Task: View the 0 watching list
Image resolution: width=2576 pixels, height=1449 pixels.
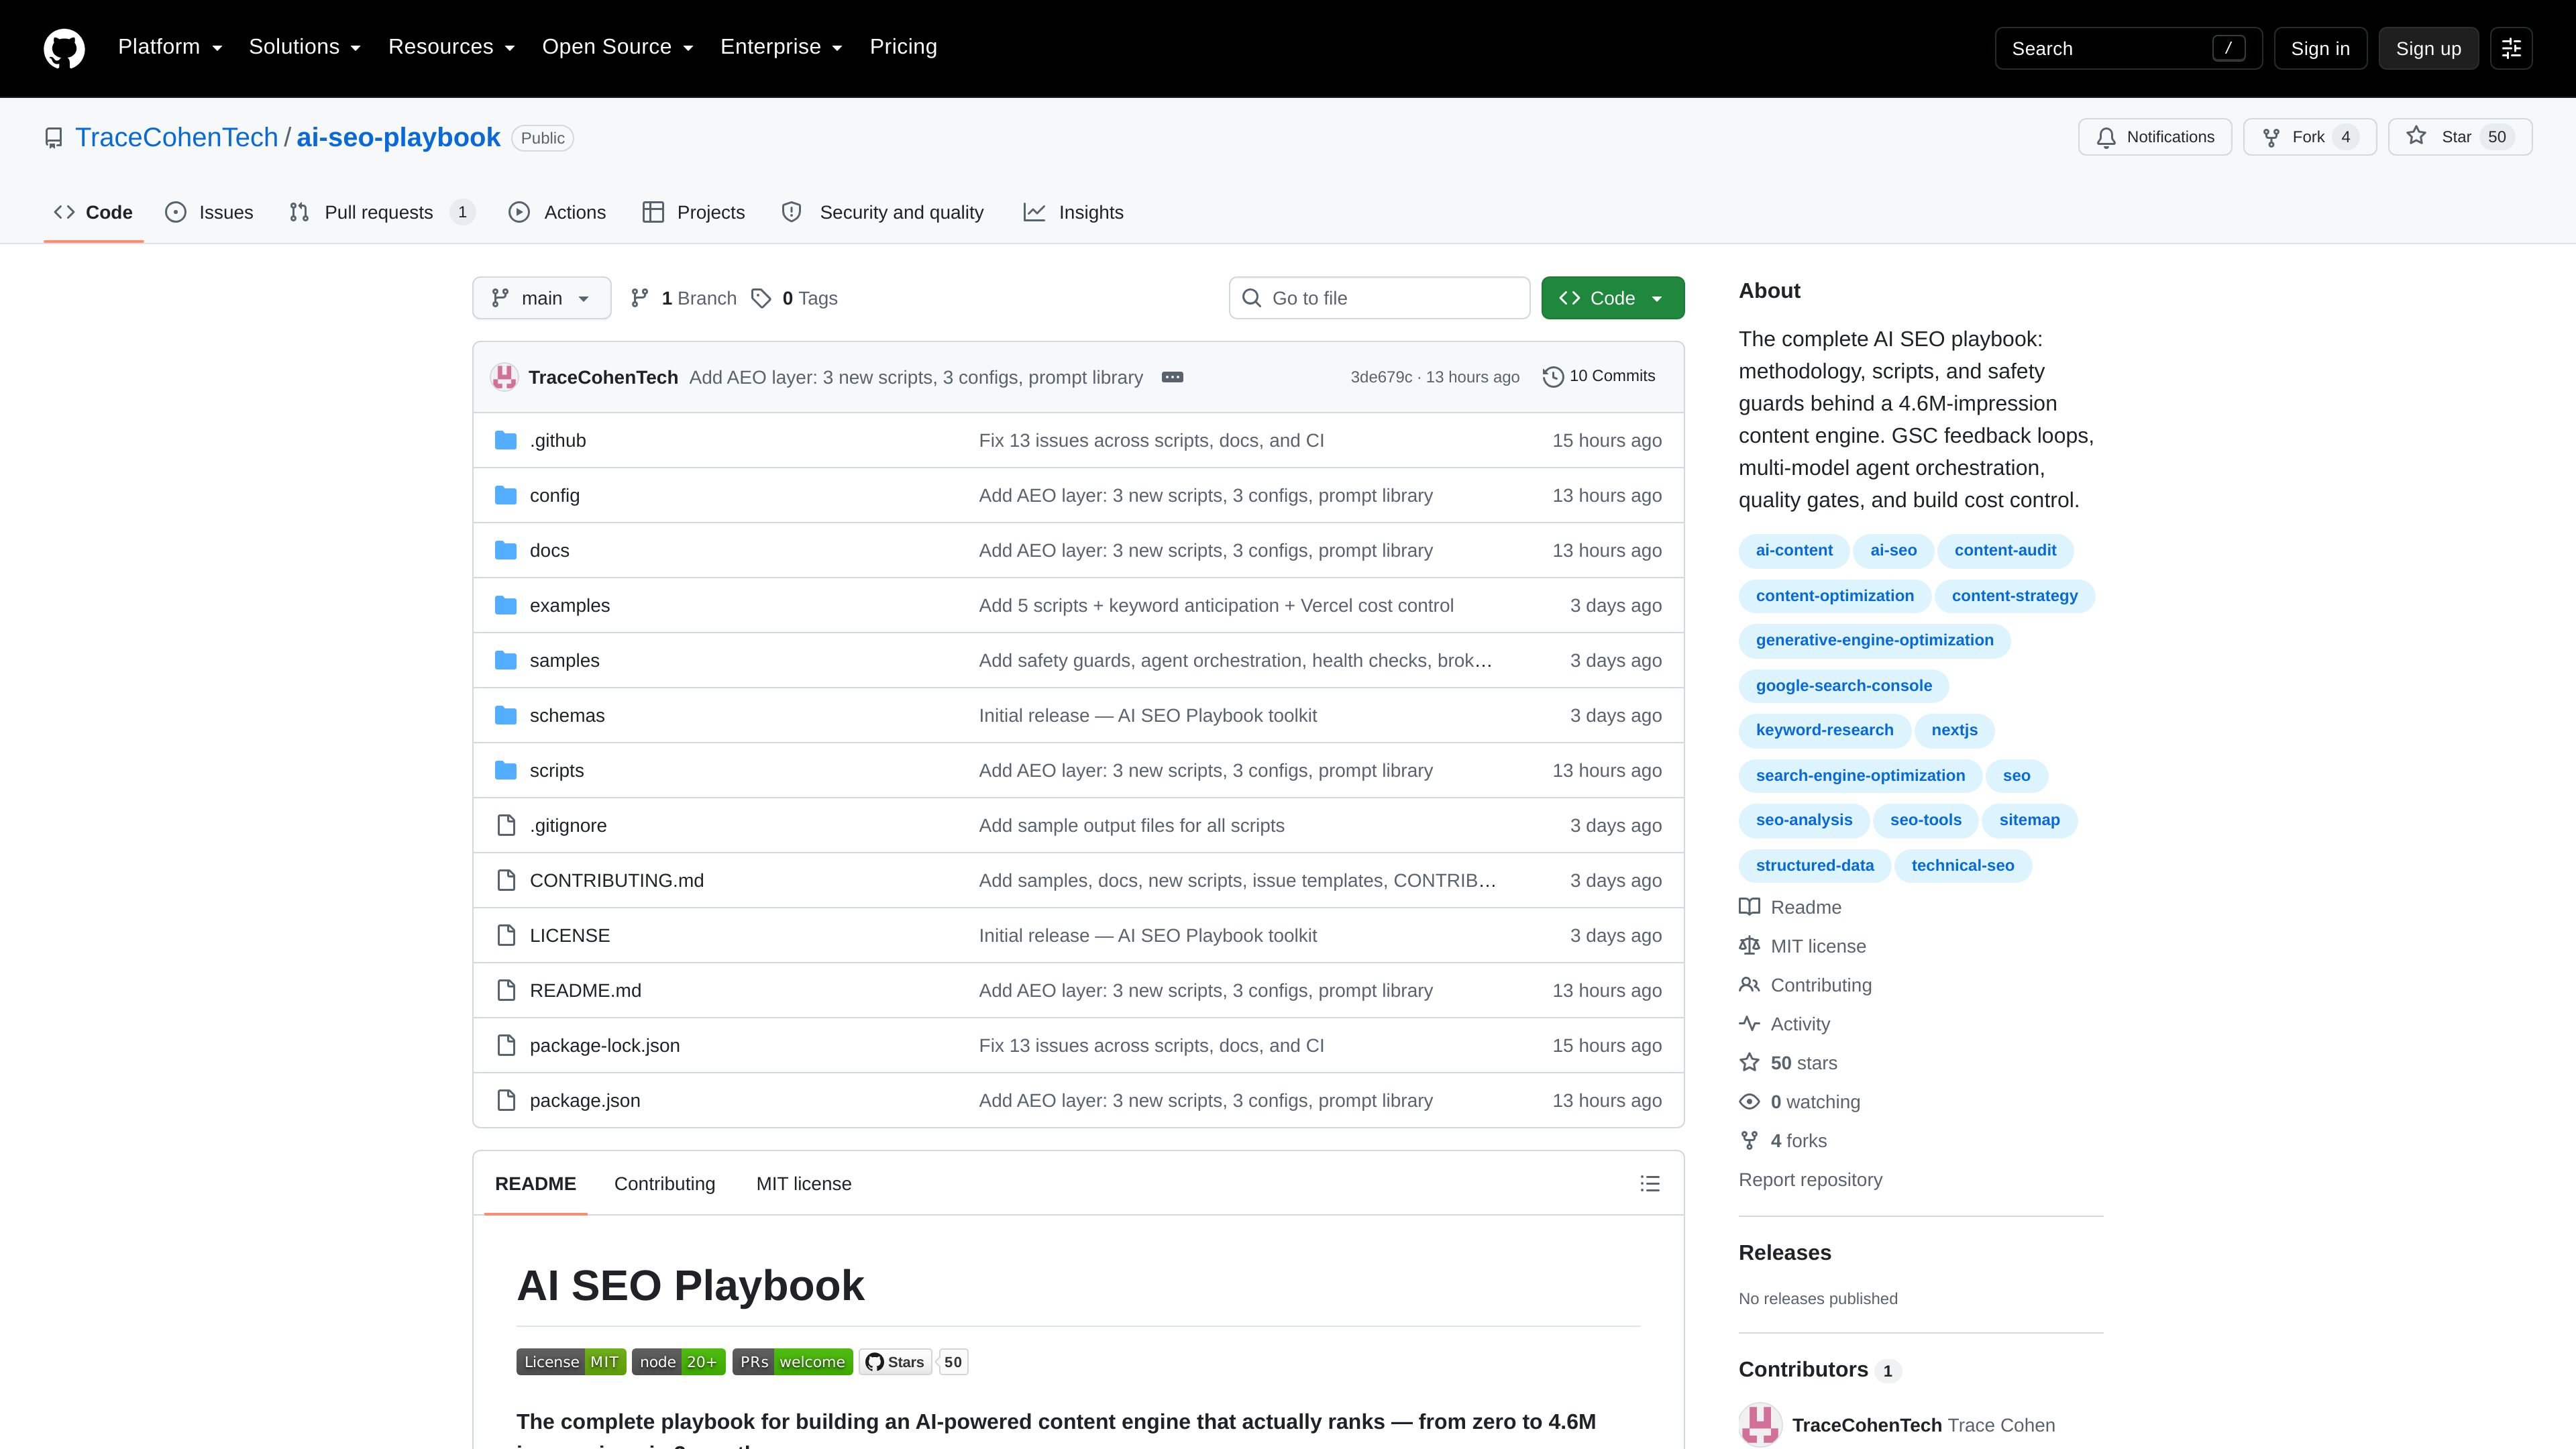Action: click(x=1799, y=1102)
